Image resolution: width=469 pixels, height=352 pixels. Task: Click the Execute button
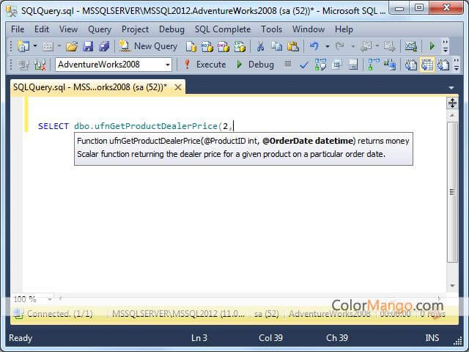pos(205,65)
